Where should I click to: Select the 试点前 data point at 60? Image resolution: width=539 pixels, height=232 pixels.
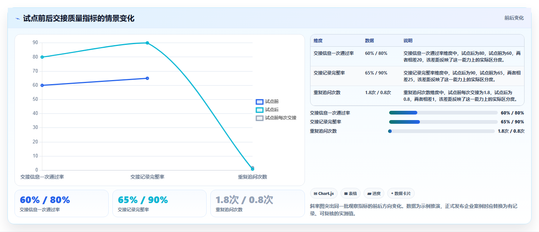(42, 85)
